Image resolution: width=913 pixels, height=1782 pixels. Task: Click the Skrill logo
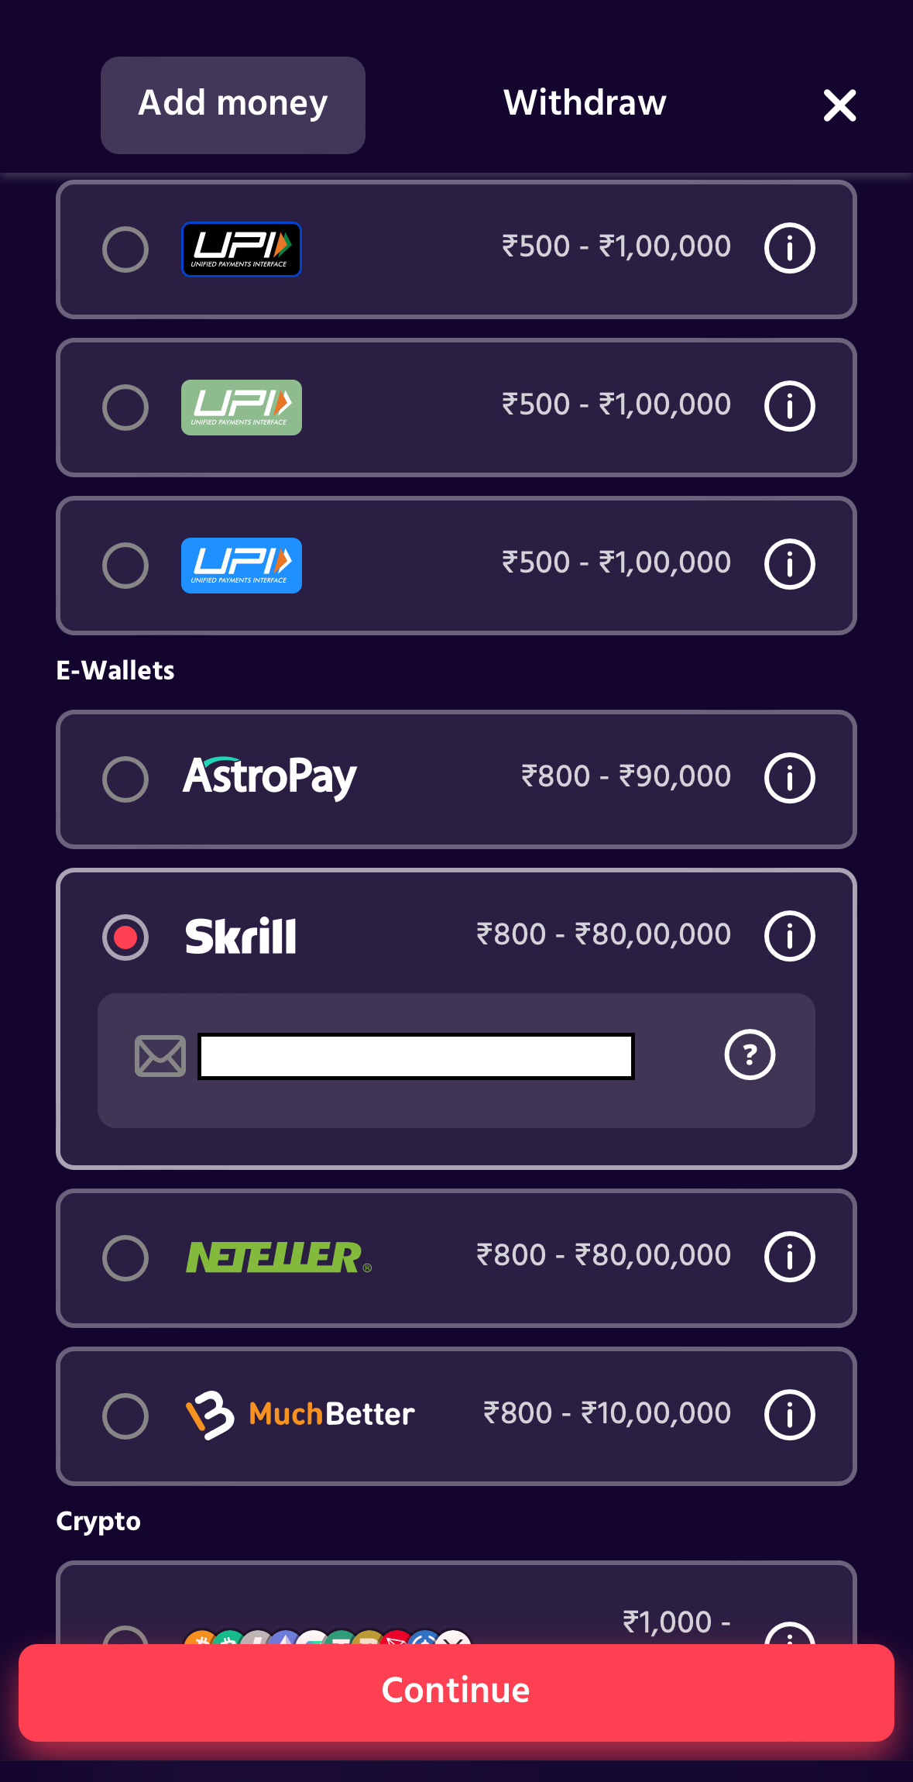(240, 934)
